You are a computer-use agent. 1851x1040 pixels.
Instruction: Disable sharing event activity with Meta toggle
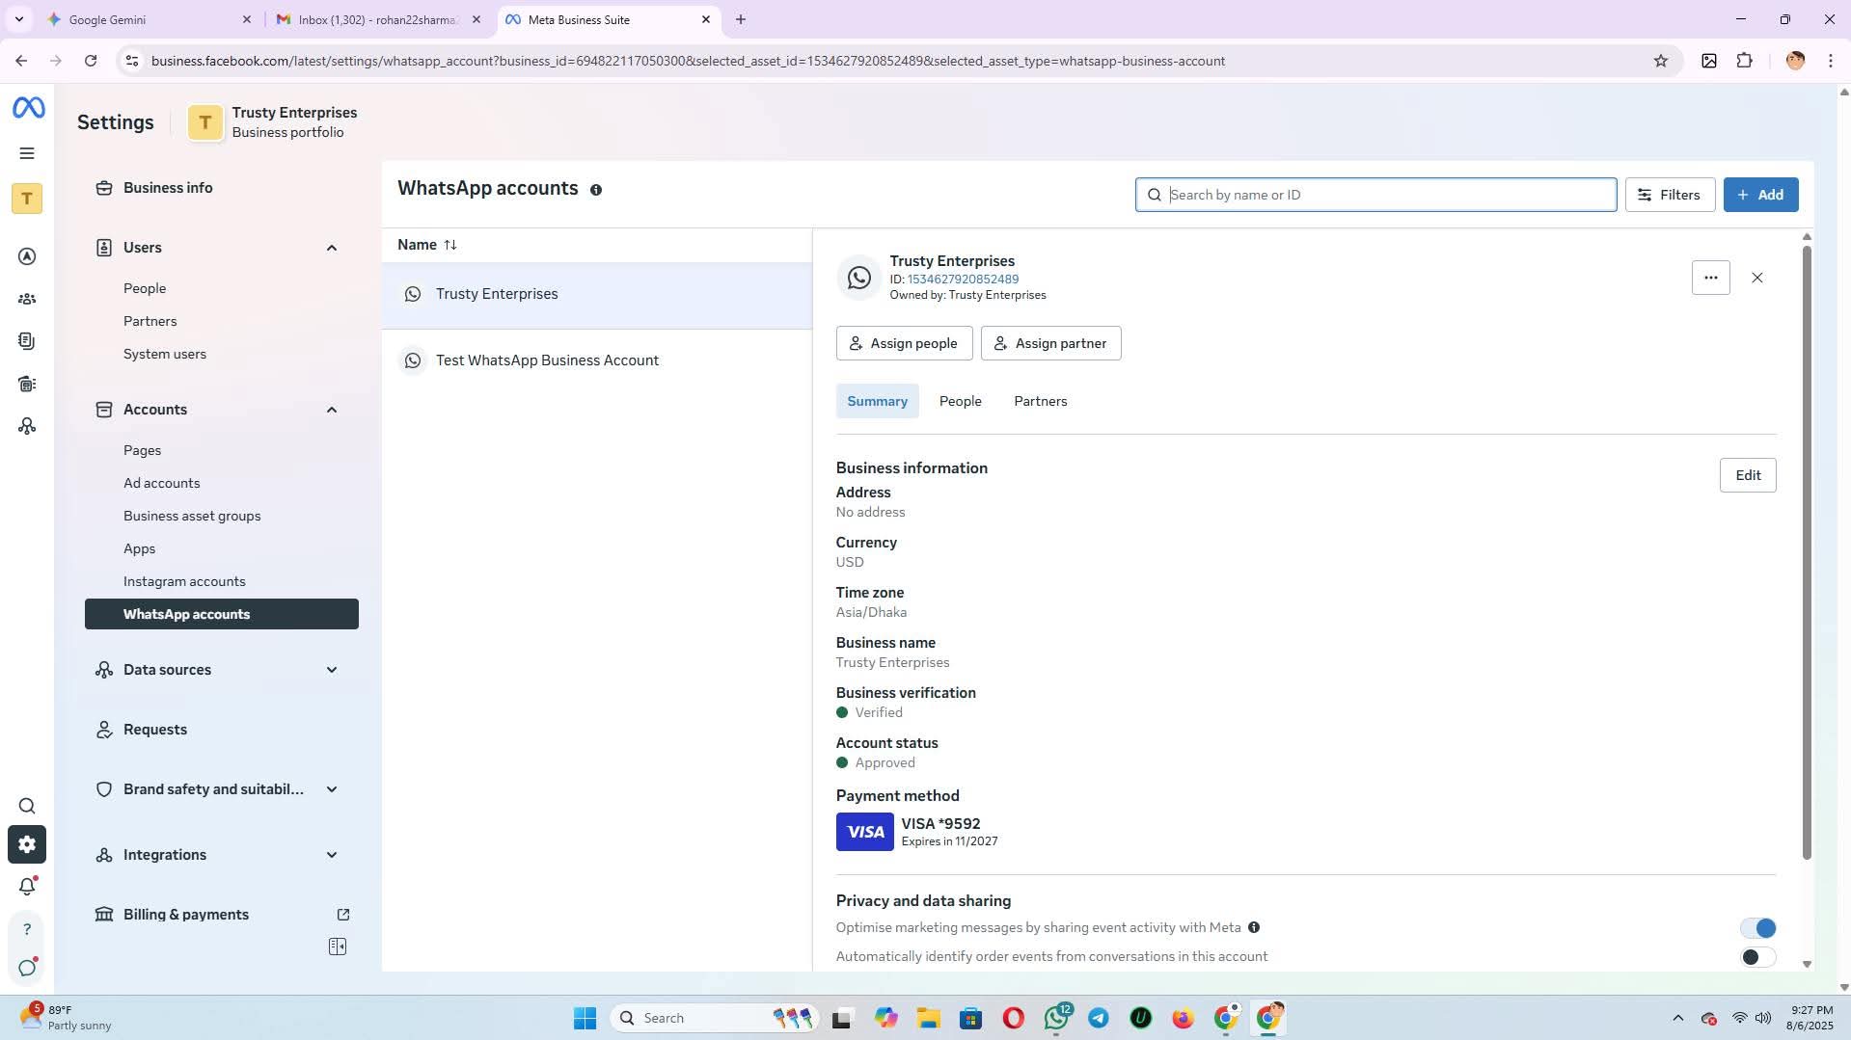click(1757, 928)
